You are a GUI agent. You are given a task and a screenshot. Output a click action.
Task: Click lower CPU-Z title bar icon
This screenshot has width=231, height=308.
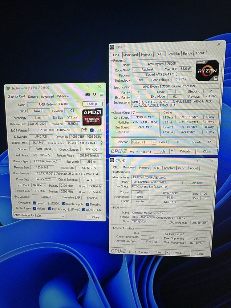point(112,160)
